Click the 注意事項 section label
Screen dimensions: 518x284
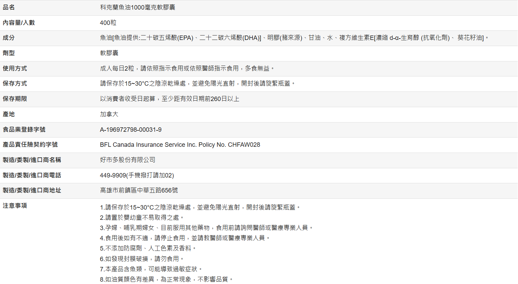[x=15, y=206]
